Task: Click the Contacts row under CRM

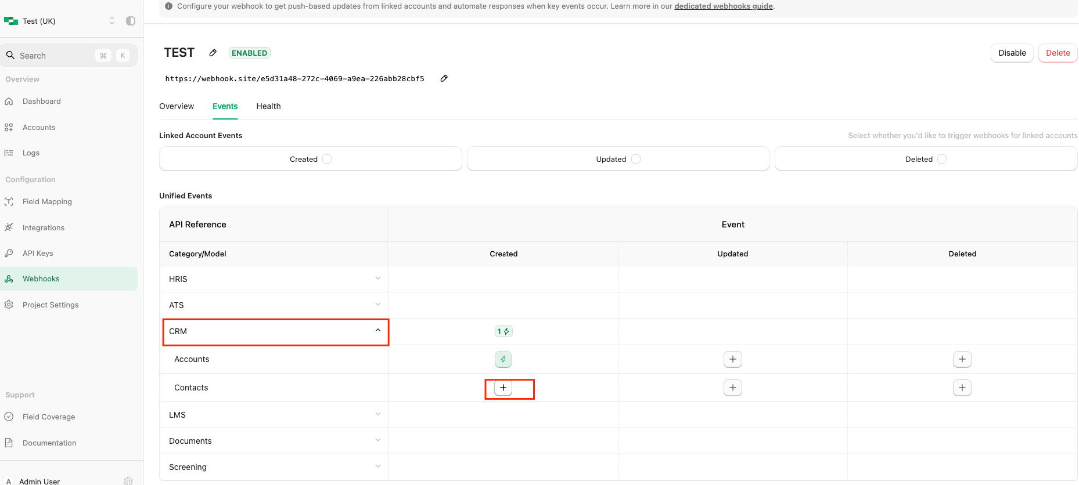Action: point(274,388)
